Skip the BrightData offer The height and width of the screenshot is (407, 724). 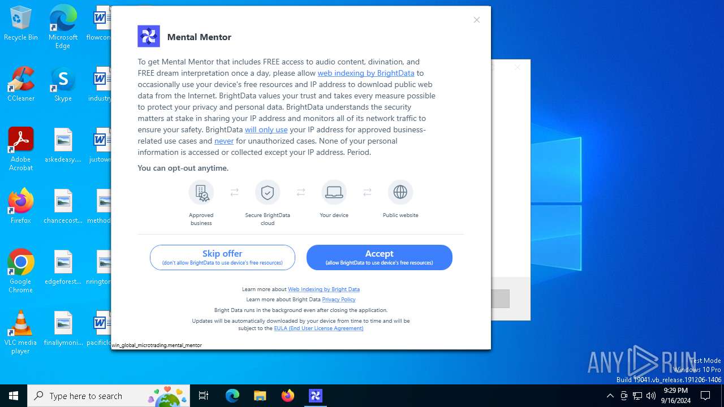click(222, 258)
